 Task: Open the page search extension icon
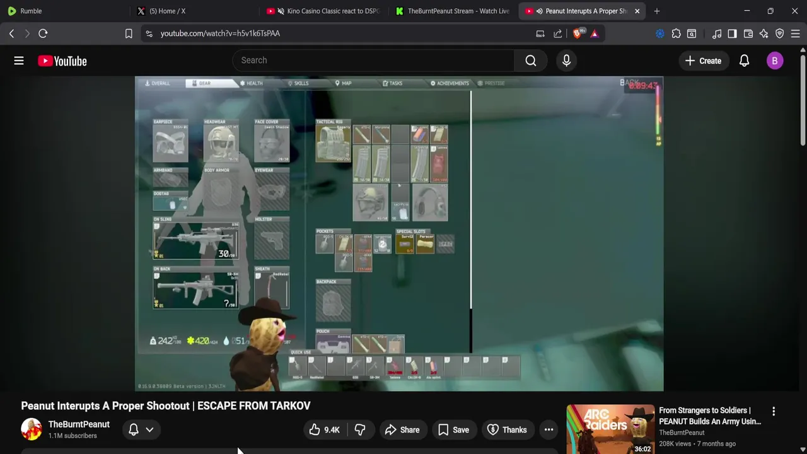click(x=692, y=33)
